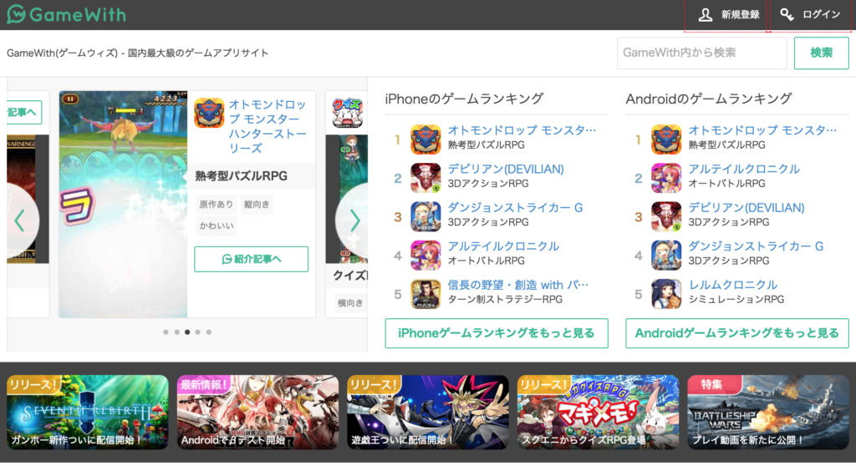The height and width of the screenshot is (466, 856).
Task: Open iPhone rank 3 ダンジョンストライカー G icon
Action: point(425,216)
